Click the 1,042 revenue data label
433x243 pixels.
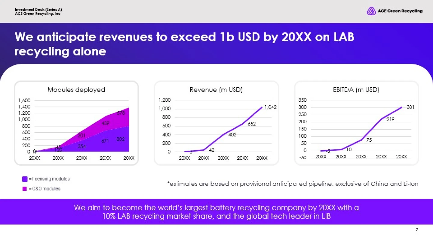click(271, 107)
